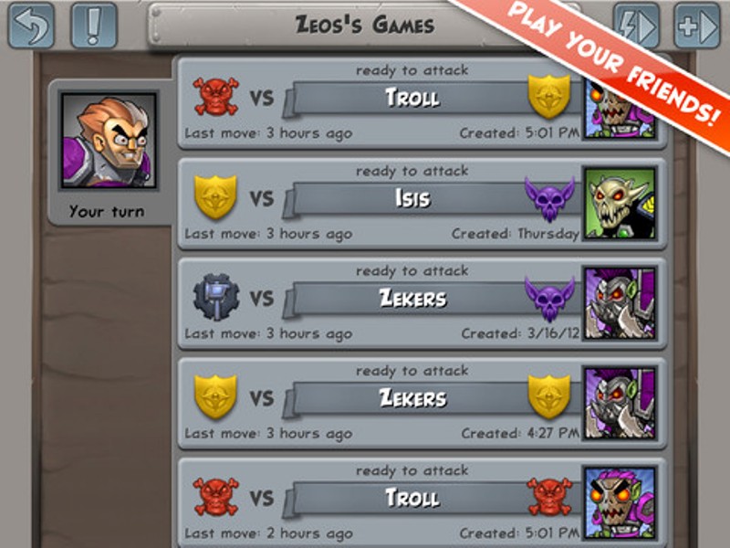This screenshot has height=548, width=730.
Task: Click Zeos's orange-haired avatar portrait
Action: (x=109, y=141)
